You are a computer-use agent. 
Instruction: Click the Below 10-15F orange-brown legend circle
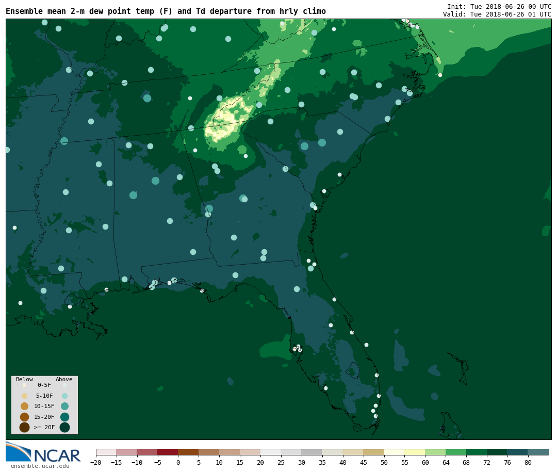(25, 406)
